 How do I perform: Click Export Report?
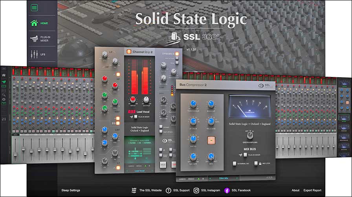[x=312, y=190]
